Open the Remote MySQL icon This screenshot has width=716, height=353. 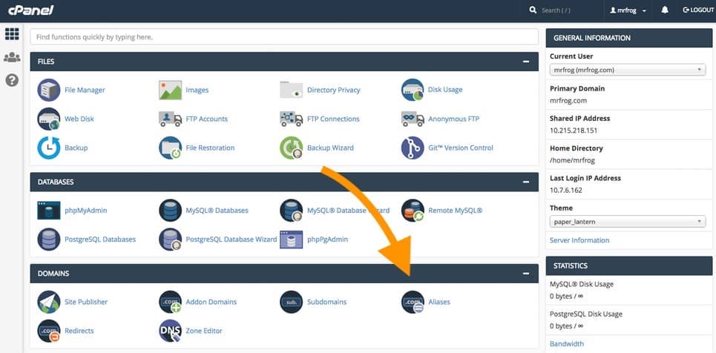413,211
